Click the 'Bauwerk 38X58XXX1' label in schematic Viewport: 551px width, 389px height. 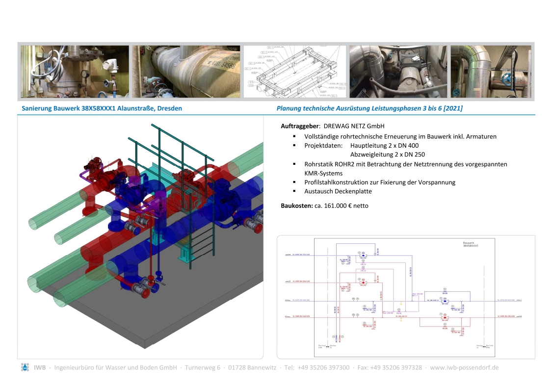click(x=470, y=244)
